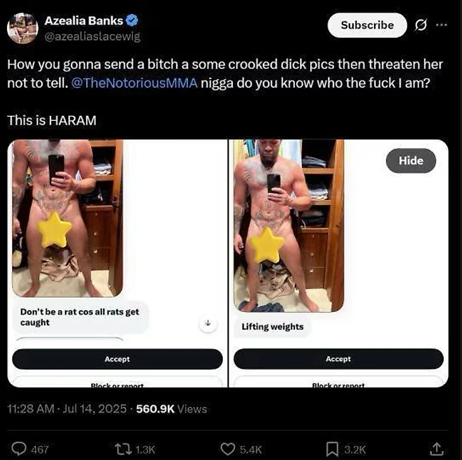The width and height of the screenshot is (462, 460).
Task: Click the Accept button in the right screenshot
Action: (338, 359)
